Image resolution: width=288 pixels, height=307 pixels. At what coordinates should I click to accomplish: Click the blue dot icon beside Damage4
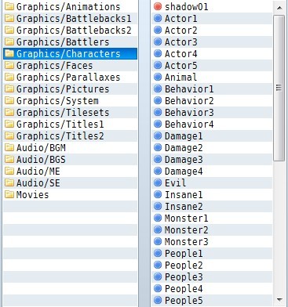[158, 171]
